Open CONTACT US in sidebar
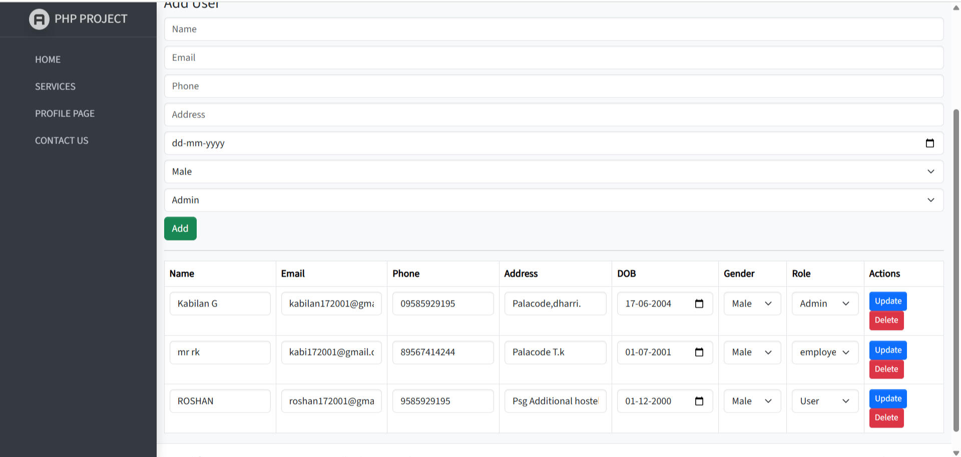The image size is (961, 457). 62,140
